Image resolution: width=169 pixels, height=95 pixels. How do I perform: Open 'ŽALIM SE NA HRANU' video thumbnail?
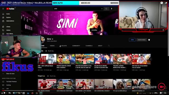(104, 59)
